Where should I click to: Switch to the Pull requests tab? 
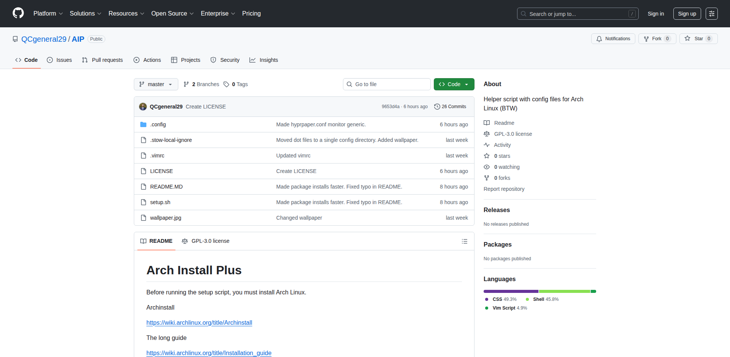point(102,60)
